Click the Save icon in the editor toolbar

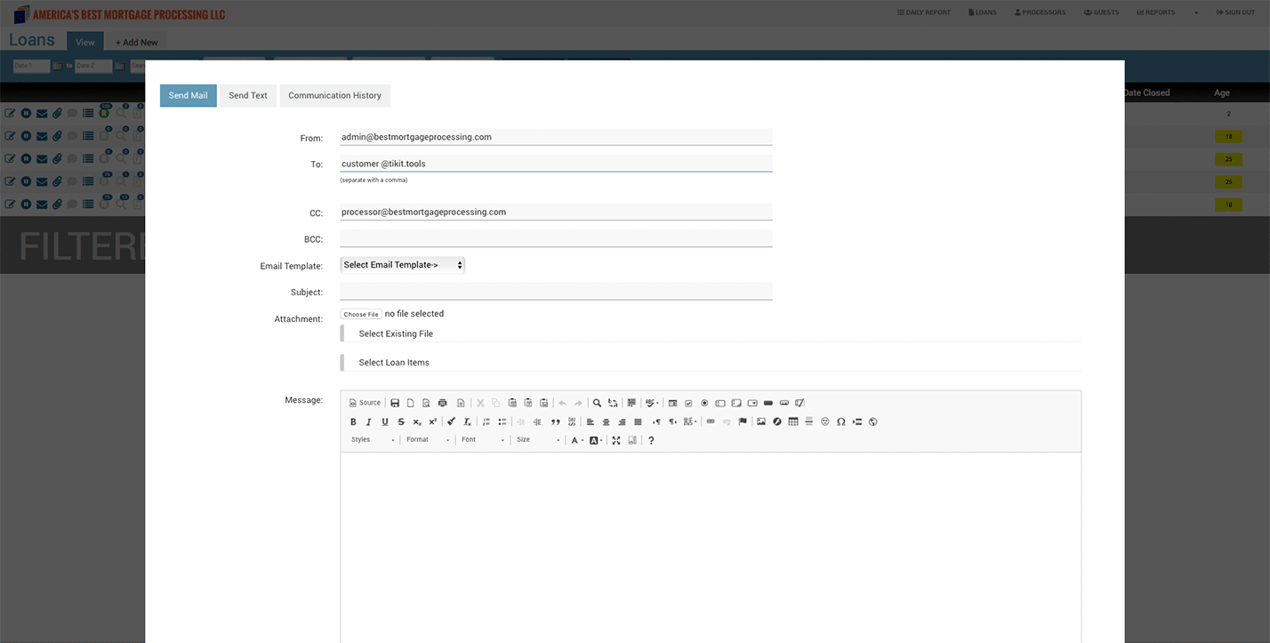[395, 403]
